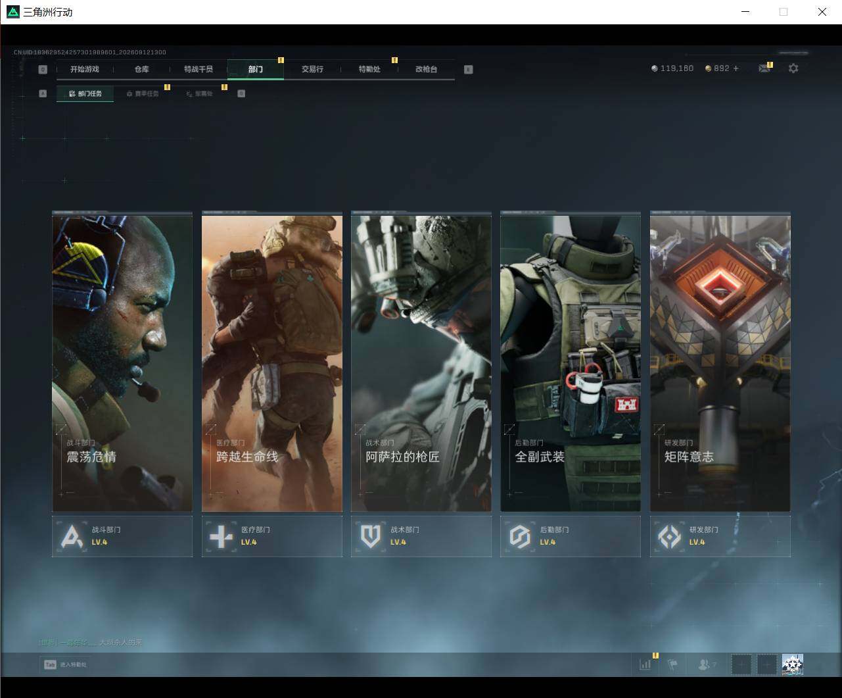The width and height of the screenshot is (842, 698).
Task: Open the 改枪台 tab
Action: pyautogui.click(x=426, y=69)
